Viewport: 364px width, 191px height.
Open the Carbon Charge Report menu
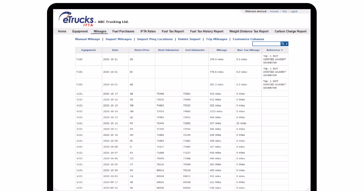coord(291,31)
